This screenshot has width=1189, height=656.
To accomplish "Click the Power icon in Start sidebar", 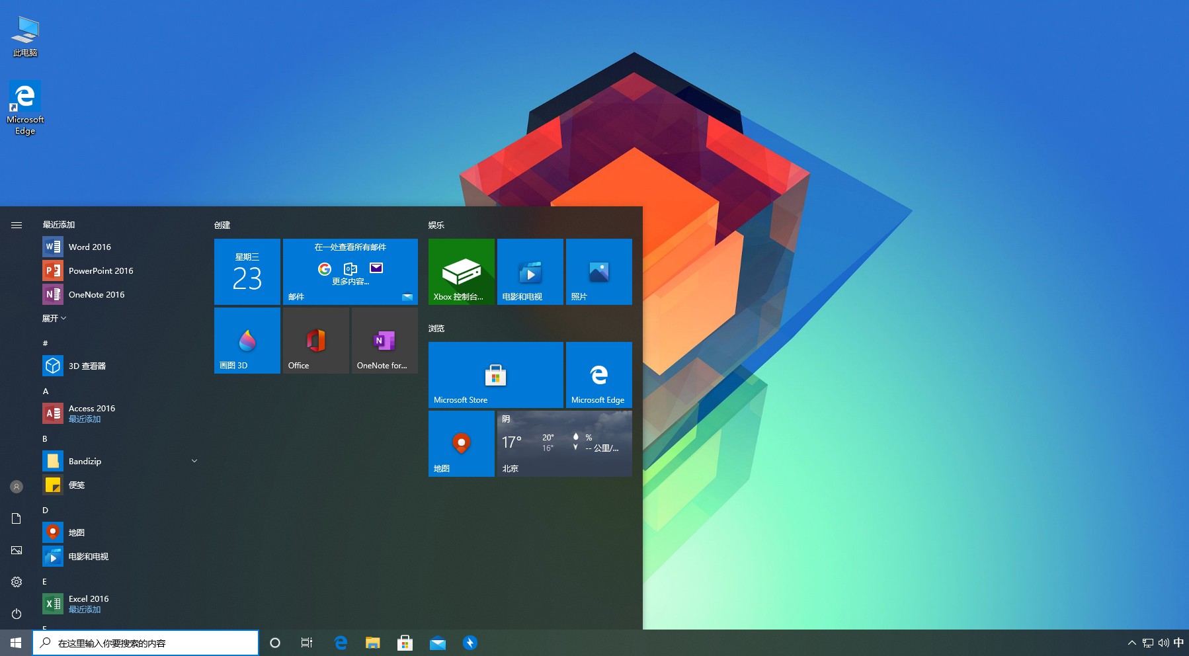I will pyautogui.click(x=17, y=614).
